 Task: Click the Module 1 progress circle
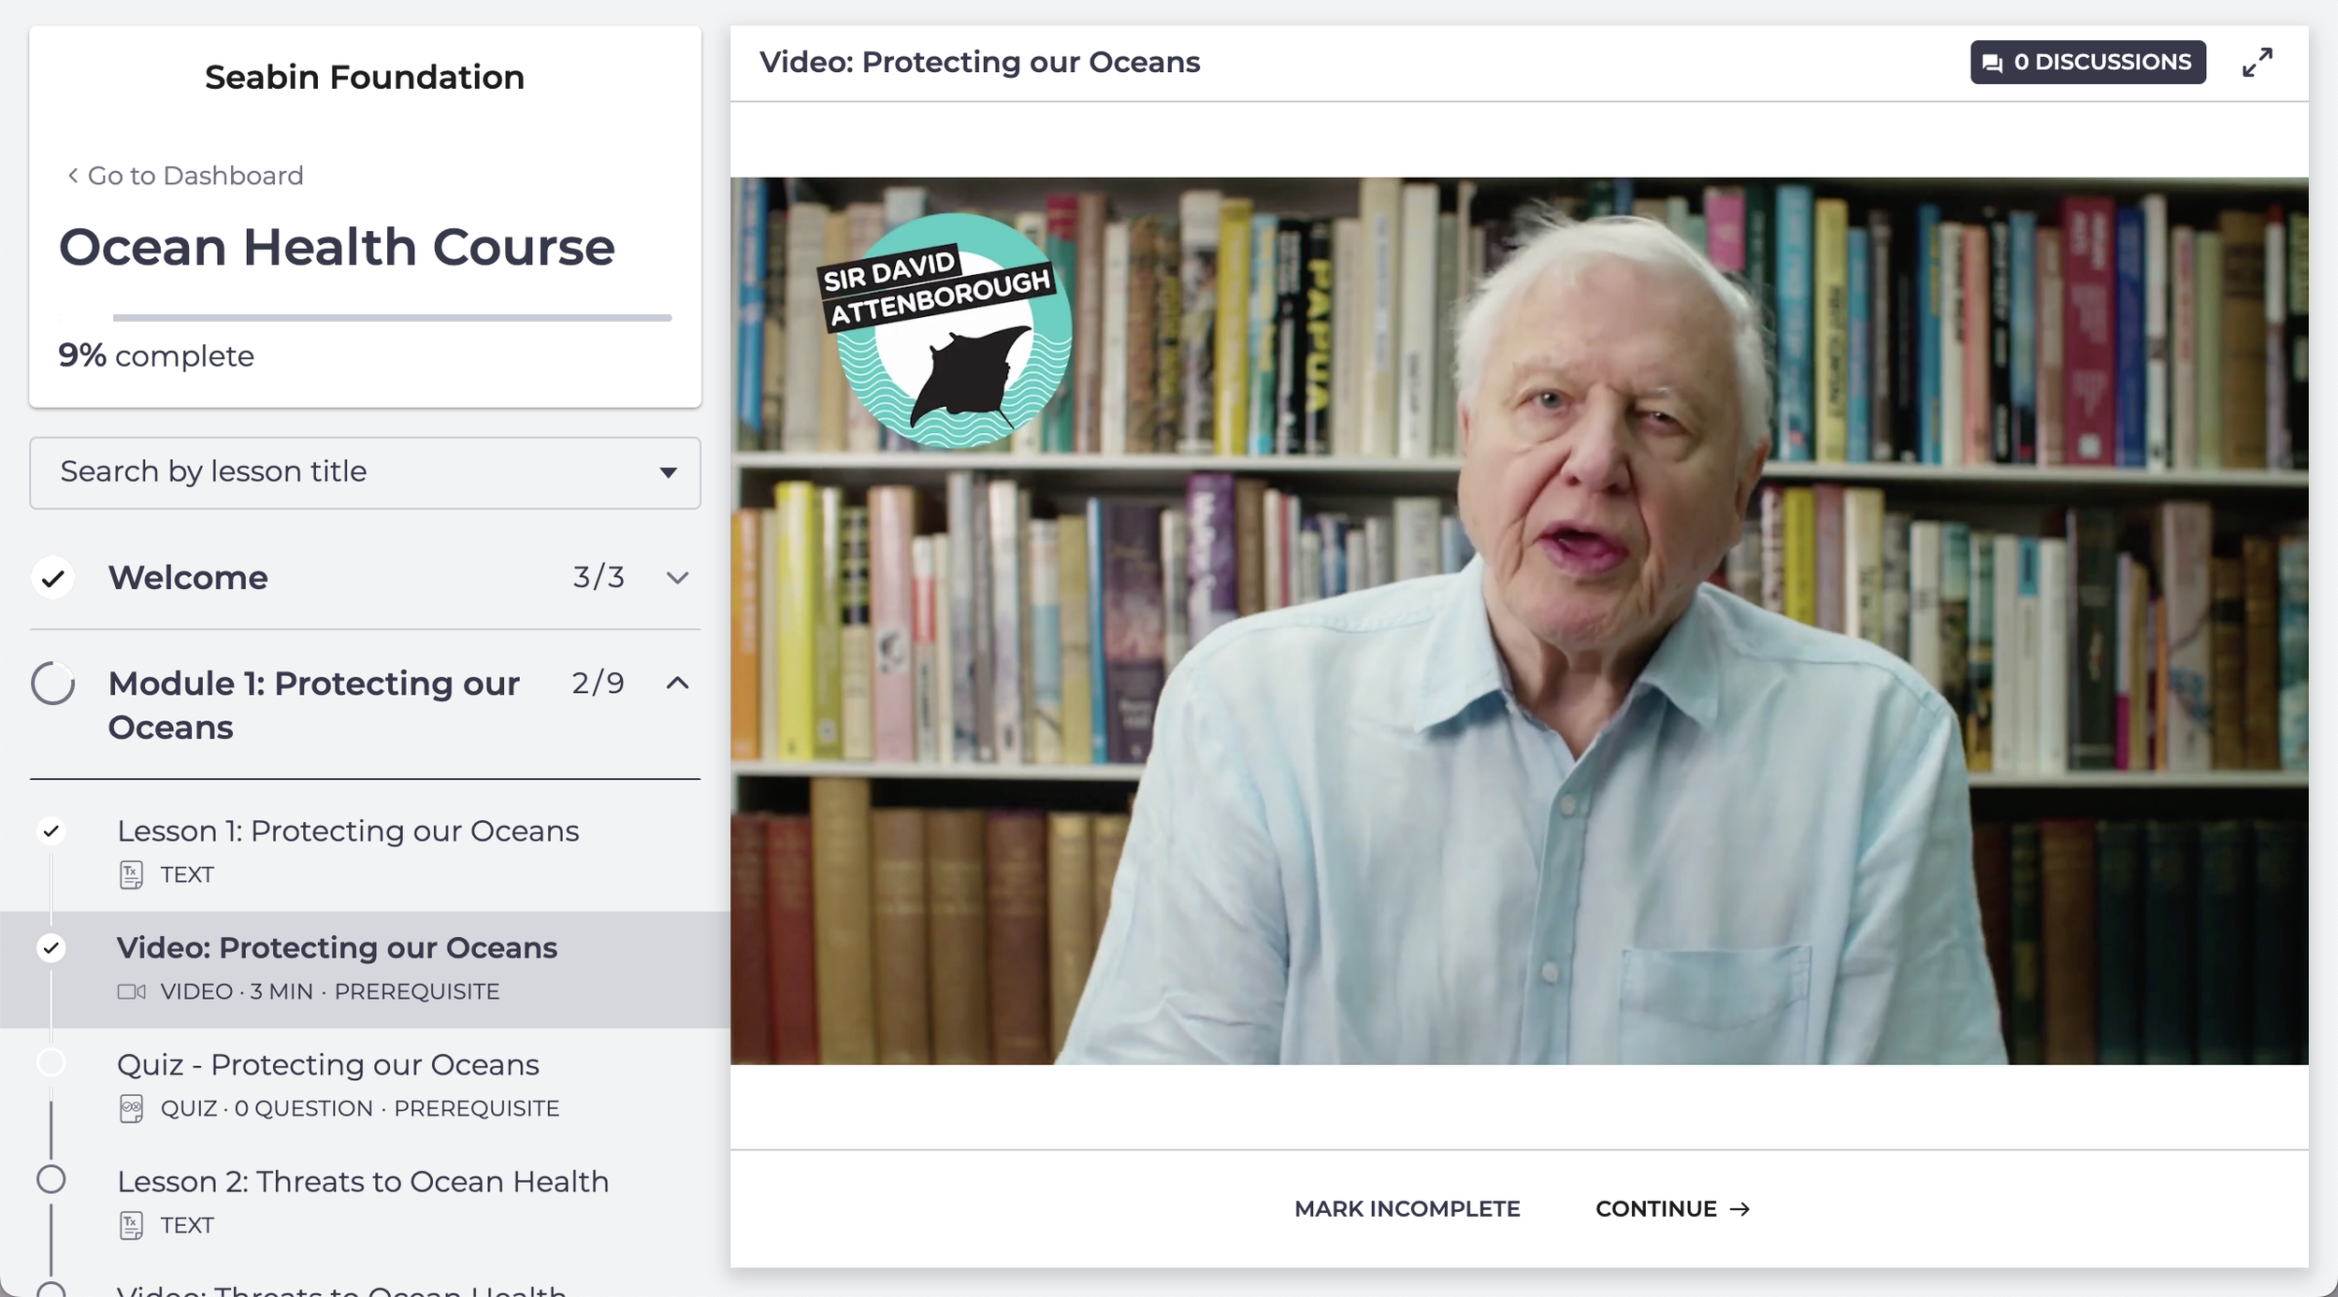[x=53, y=684]
